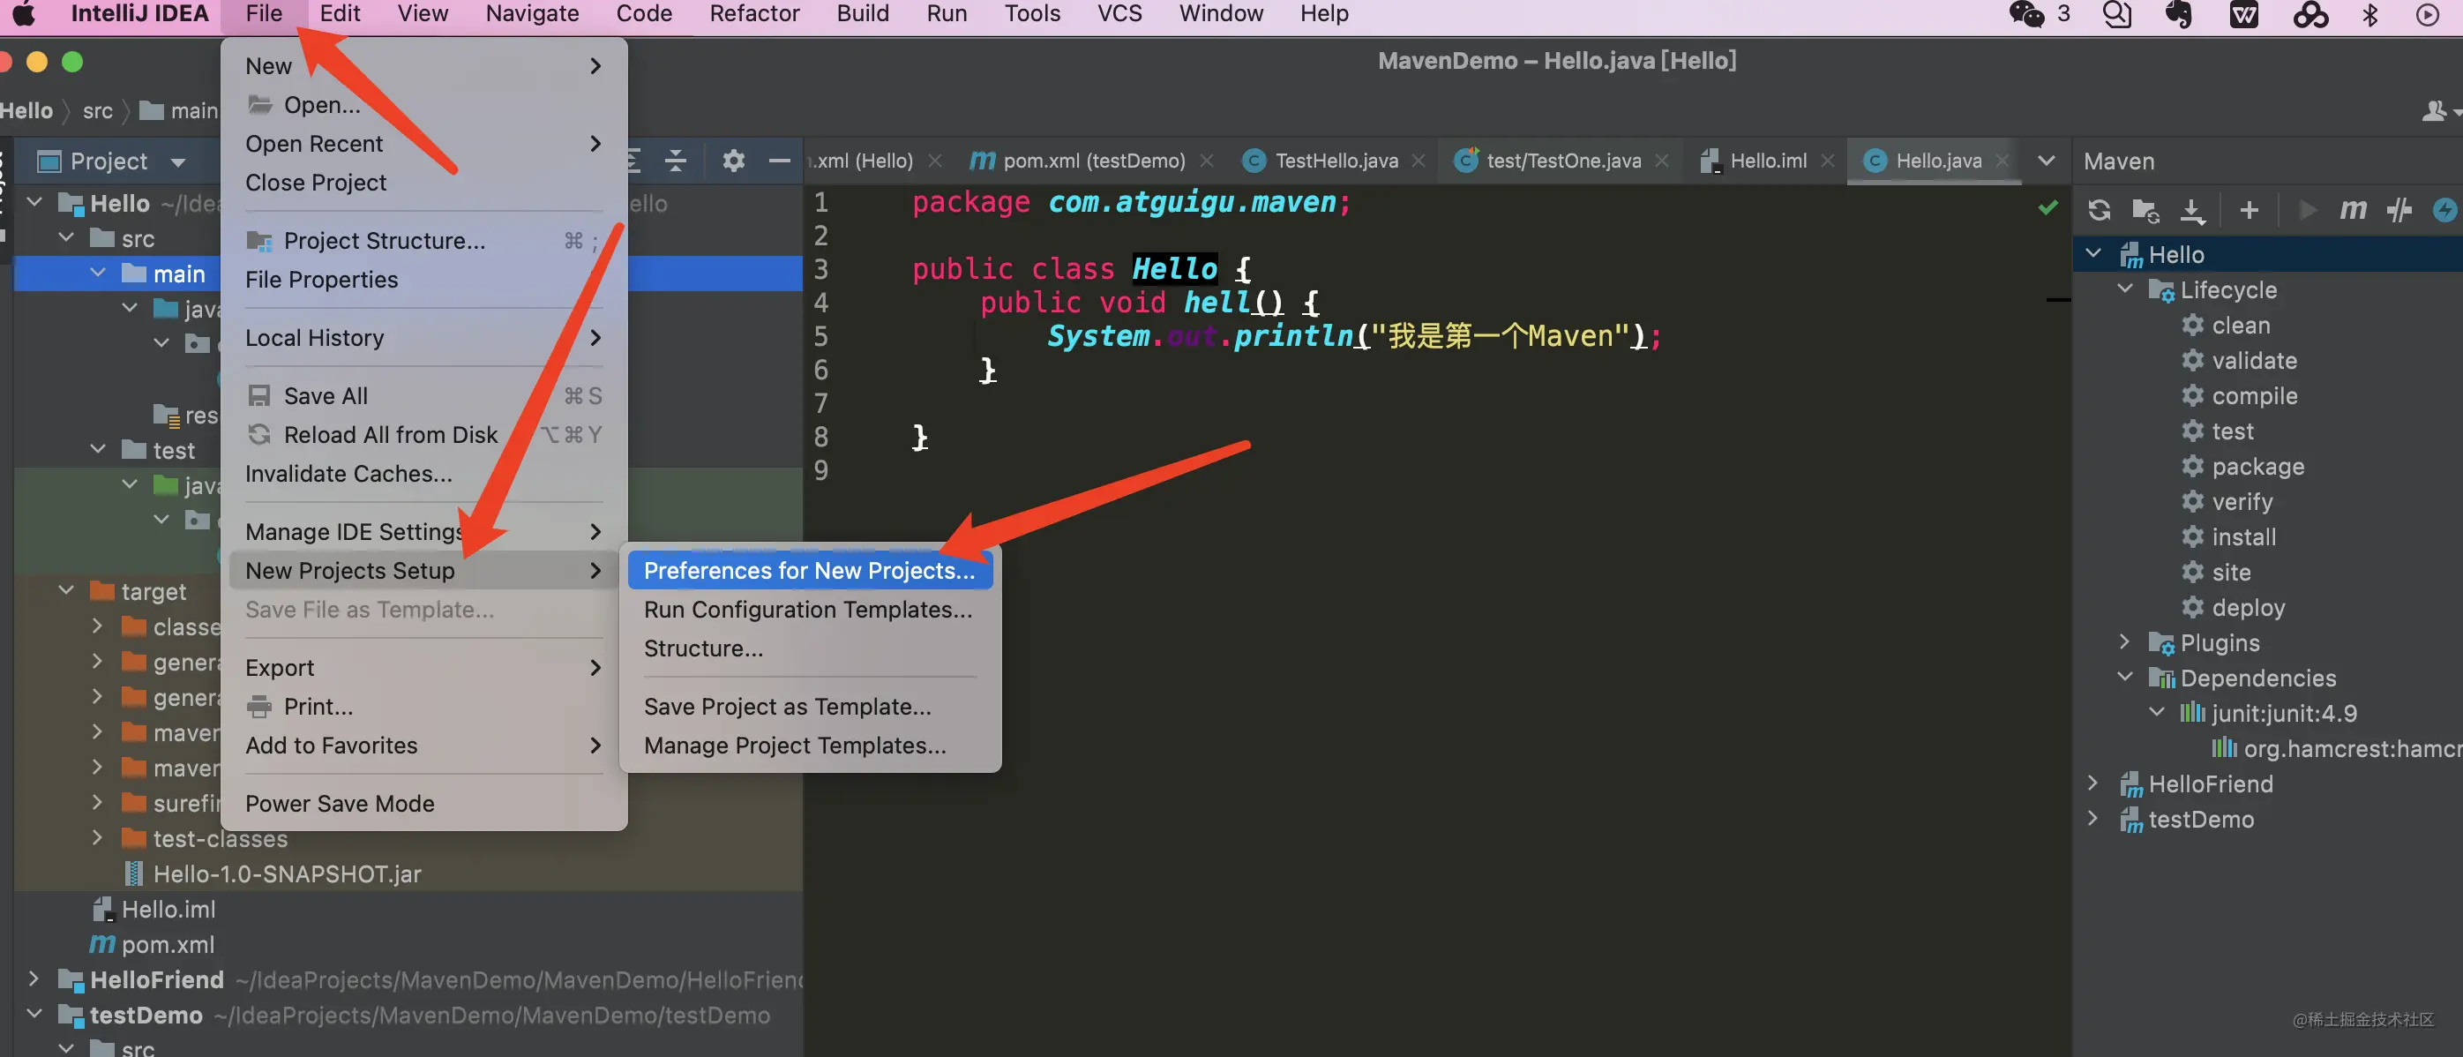Open the Apple menu

(x=23, y=14)
